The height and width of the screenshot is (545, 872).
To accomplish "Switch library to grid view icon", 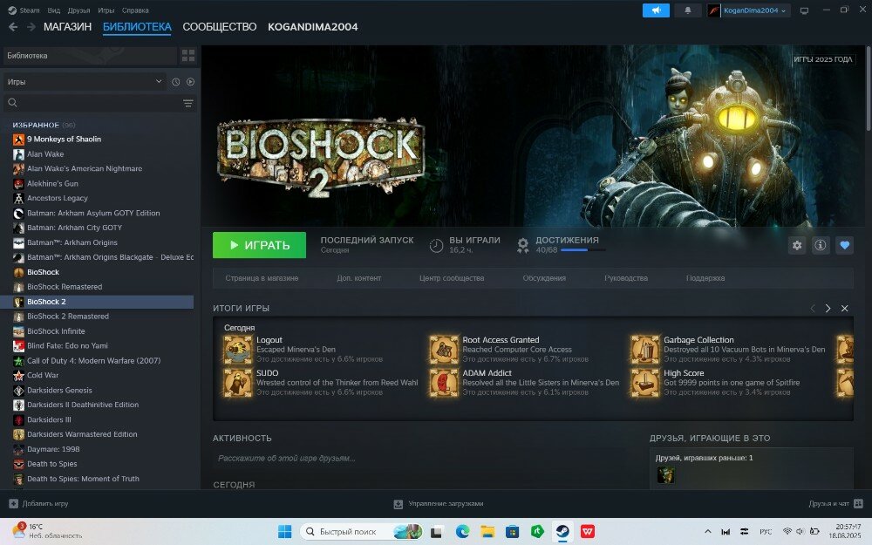I will [188, 56].
